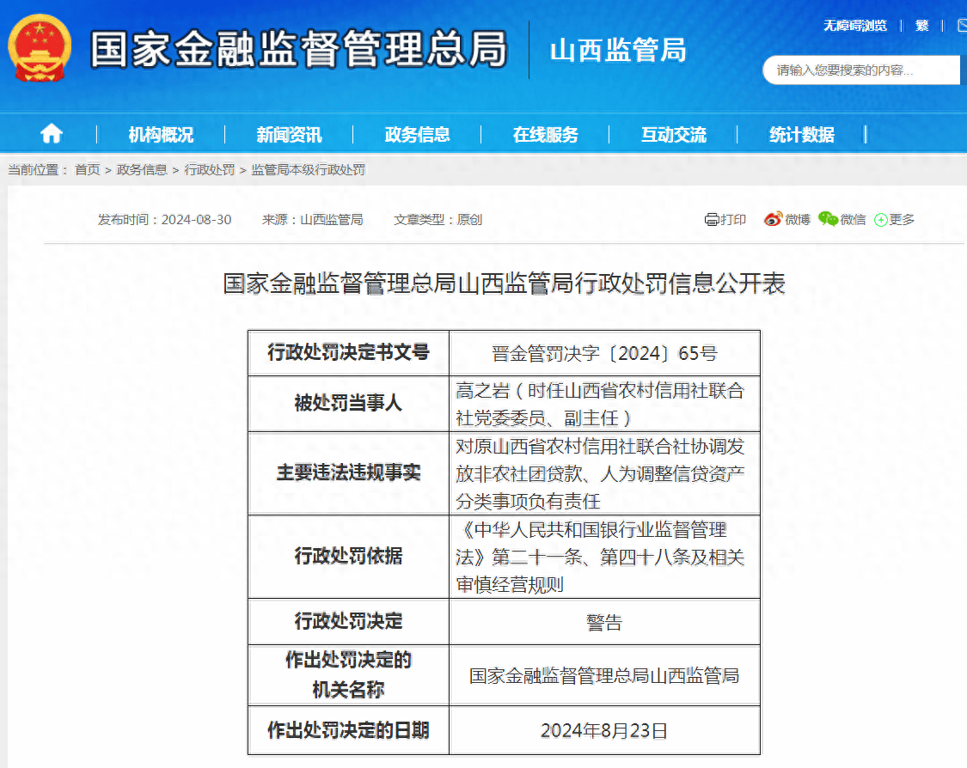The height and width of the screenshot is (768, 967).
Task: Click table header 被处罚当事人
Action: [348, 403]
